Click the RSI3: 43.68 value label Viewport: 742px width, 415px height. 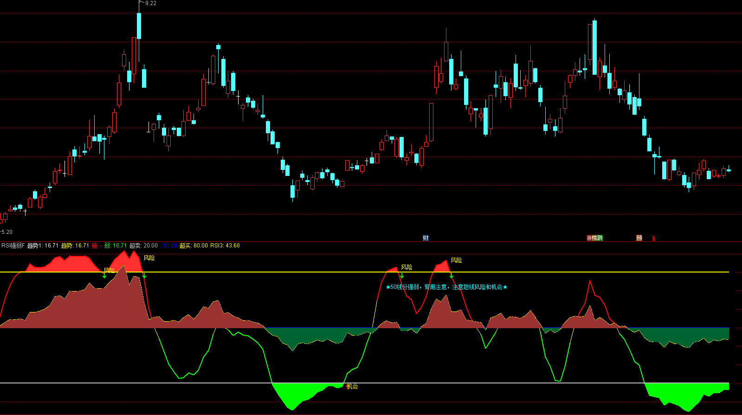click(x=225, y=246)
